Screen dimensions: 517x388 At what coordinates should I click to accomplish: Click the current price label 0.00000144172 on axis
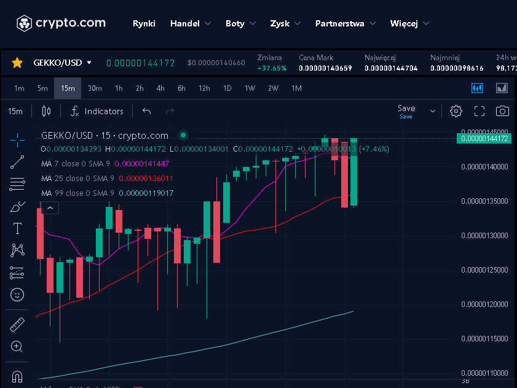(484, 138)
